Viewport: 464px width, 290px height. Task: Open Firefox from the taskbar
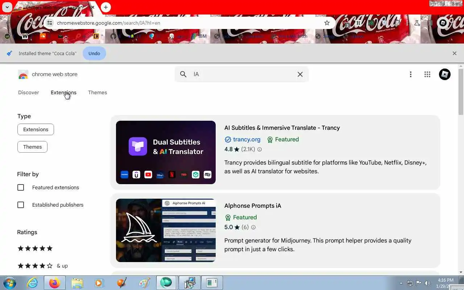point(55,283)
